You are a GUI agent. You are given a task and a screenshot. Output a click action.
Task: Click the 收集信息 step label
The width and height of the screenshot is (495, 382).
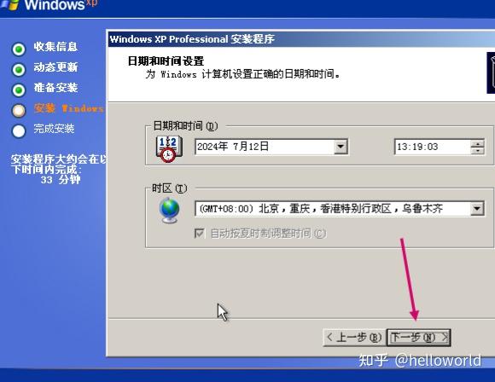(x=55, y=47)
